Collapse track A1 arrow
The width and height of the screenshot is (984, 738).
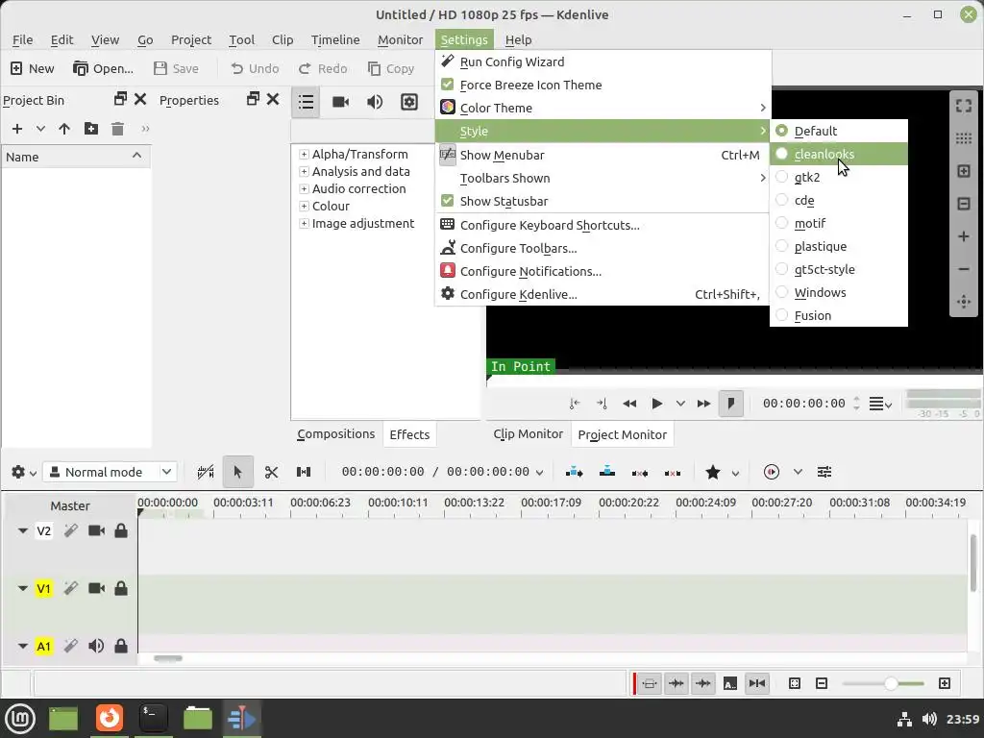(23, 646)
